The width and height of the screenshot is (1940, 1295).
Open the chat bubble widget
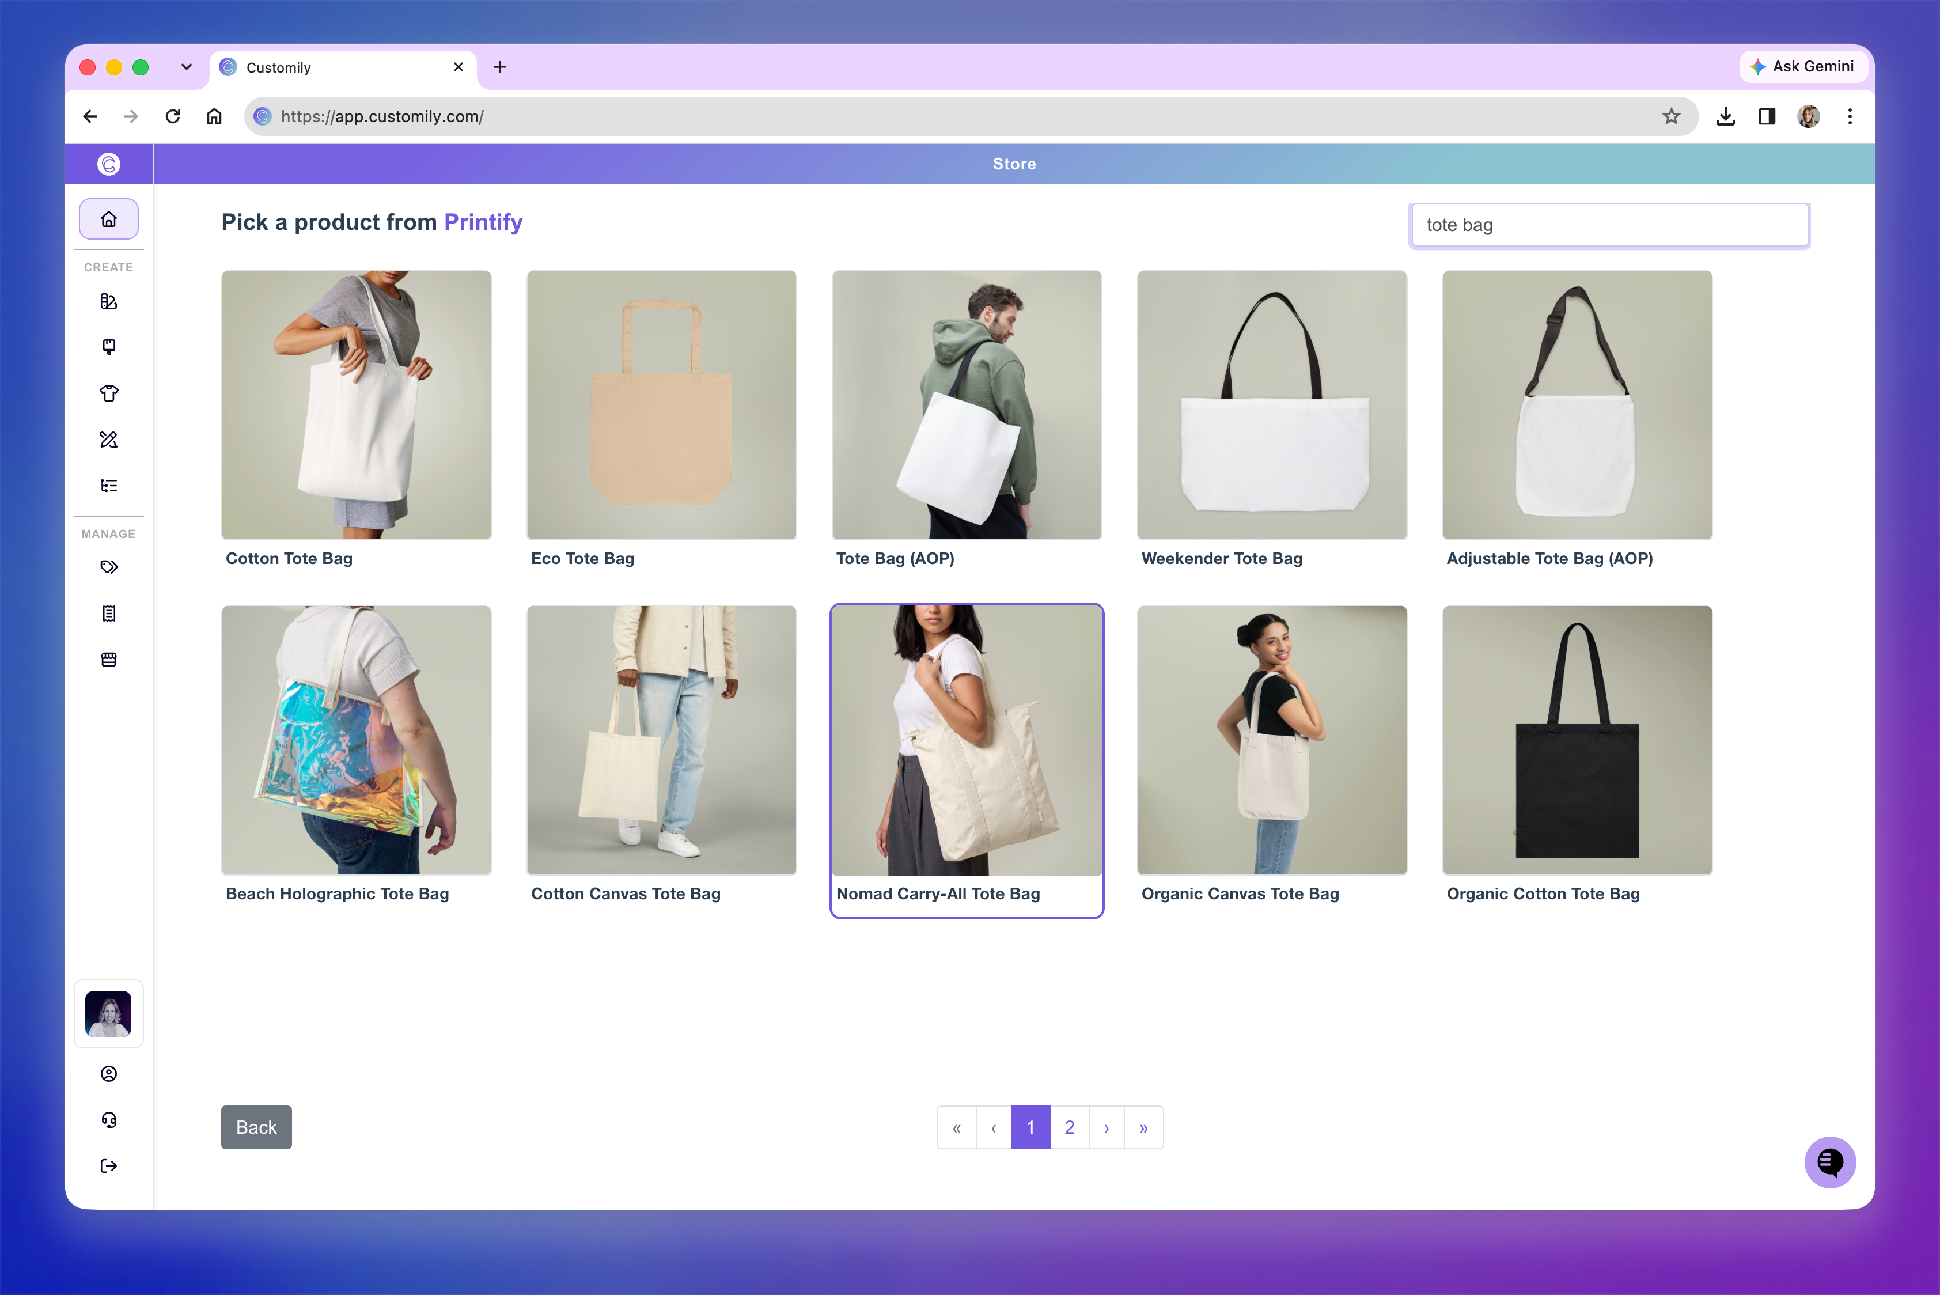[1829, 1162]
